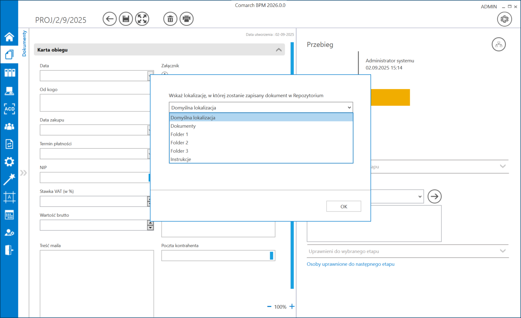The image size is (521, 318).
Task: Collapse the Karta obiegu section
Action: 279,50
